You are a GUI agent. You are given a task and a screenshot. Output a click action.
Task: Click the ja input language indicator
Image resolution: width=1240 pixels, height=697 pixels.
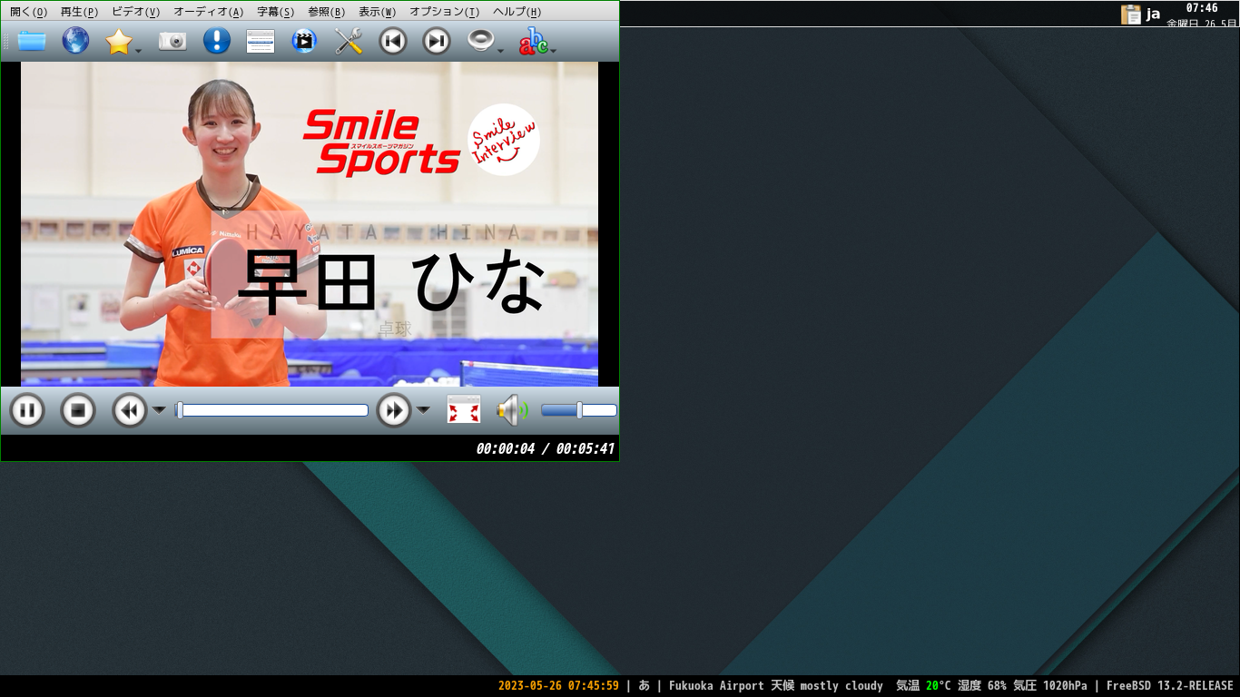pyautogui.click(x=1153, y=14)
